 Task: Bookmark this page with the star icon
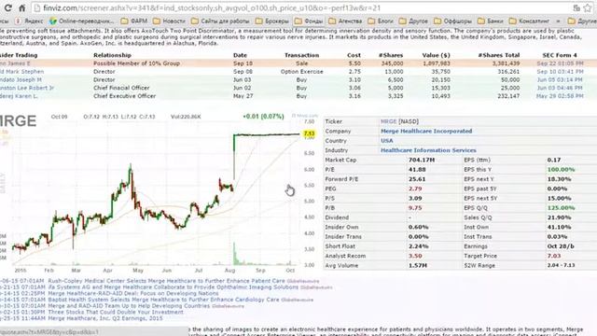[x=588, y=8]
